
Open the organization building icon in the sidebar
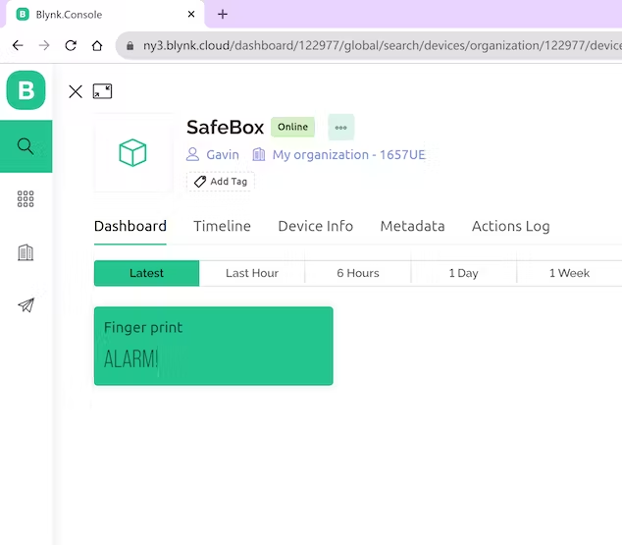(x=26, y=252)
